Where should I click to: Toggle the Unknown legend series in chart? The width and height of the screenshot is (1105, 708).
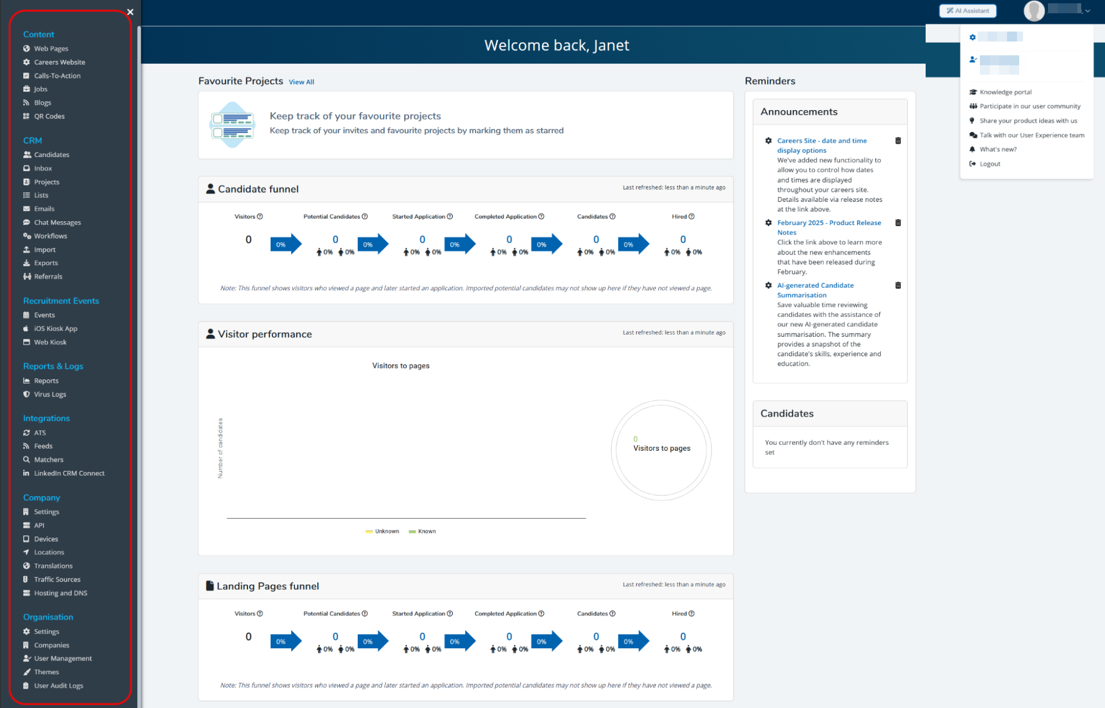(383, 532)
